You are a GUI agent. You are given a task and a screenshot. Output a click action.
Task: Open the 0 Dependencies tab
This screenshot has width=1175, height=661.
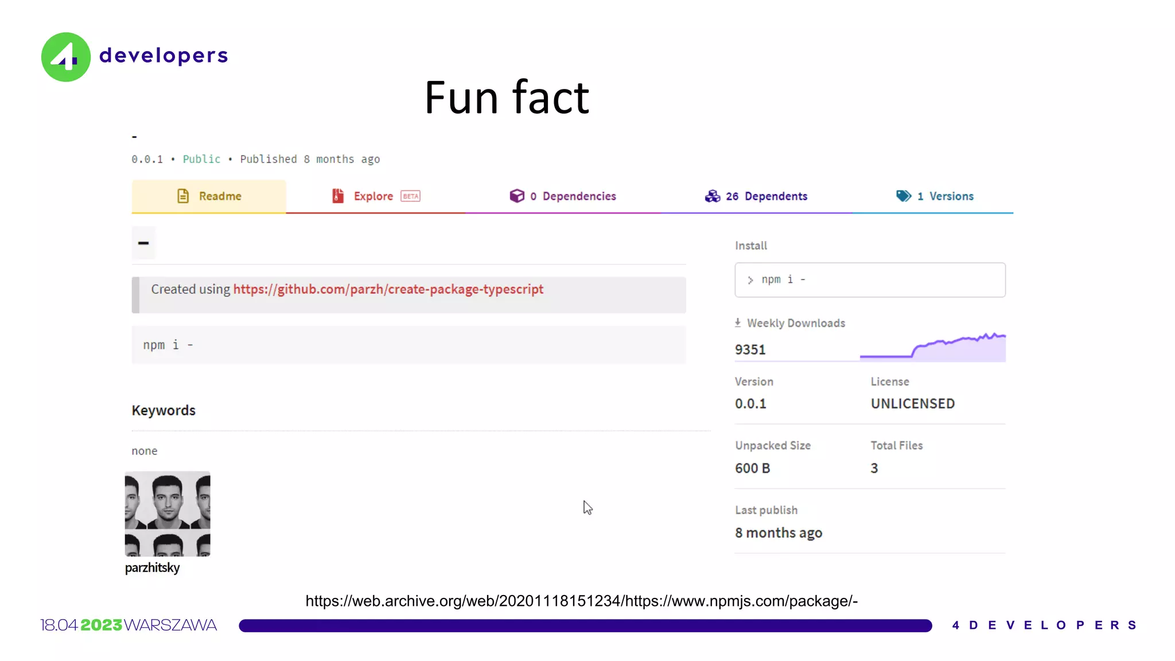pos(562,196)
